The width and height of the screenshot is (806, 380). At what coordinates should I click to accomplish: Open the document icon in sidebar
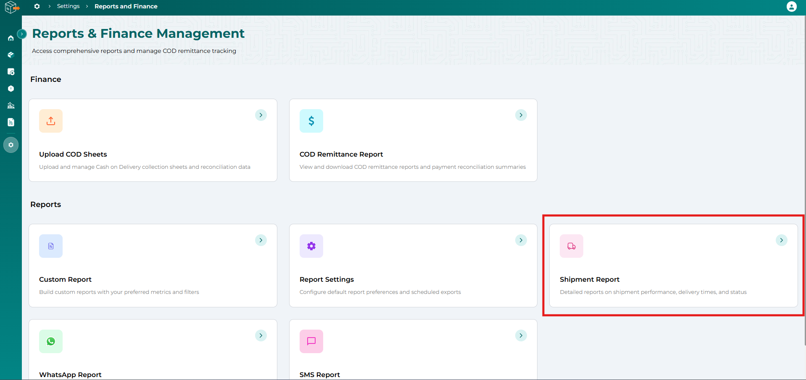11,122
